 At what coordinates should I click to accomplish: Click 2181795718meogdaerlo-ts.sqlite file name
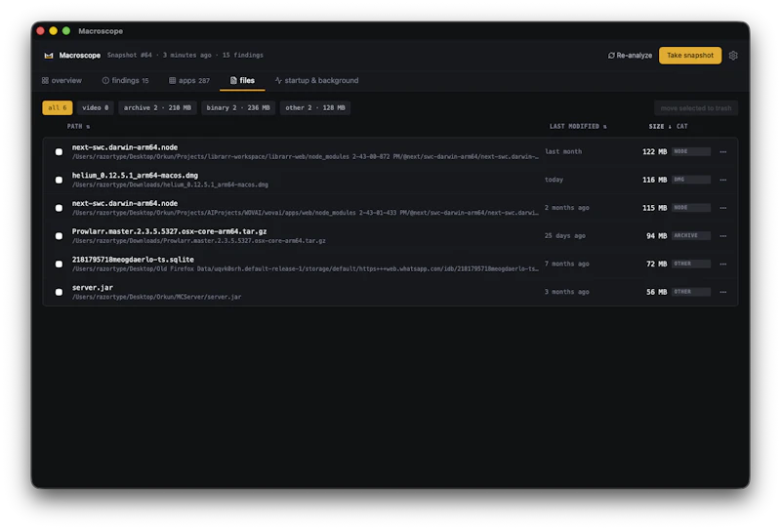tap(133, 260)
